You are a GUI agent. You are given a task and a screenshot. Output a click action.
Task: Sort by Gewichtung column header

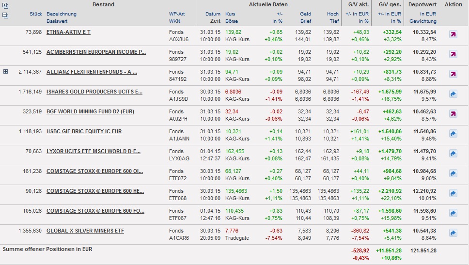[x=422, y=21]
